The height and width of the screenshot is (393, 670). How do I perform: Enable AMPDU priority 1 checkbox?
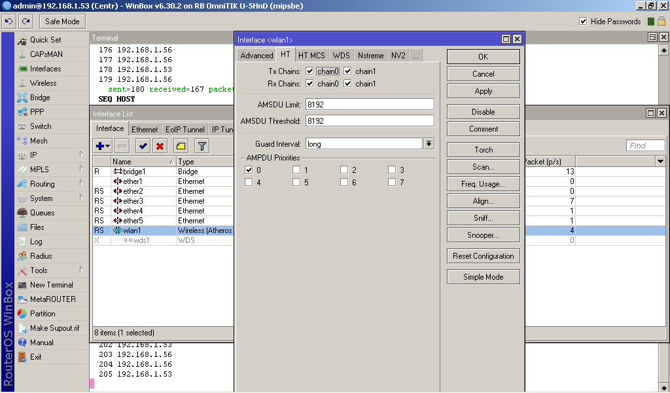click(x=296, y=170)
